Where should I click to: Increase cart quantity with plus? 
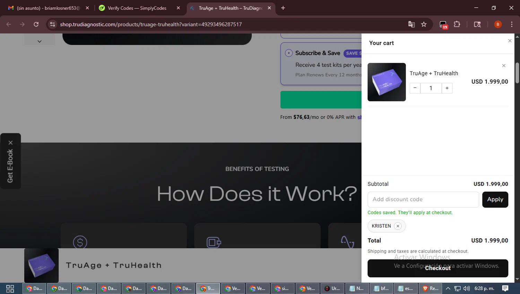point(447,88)
